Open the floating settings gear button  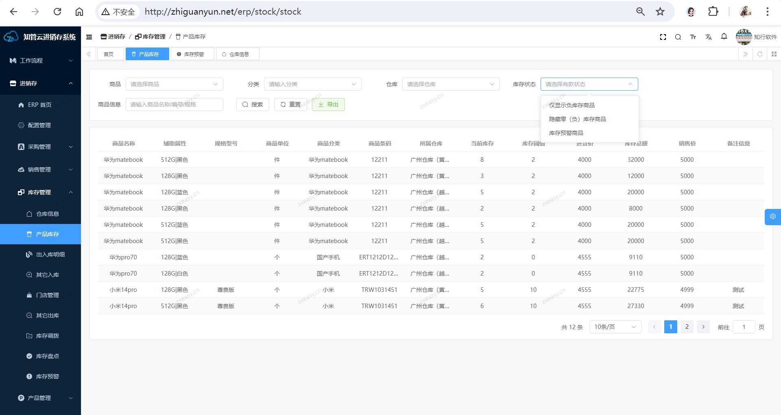(773, 217)
